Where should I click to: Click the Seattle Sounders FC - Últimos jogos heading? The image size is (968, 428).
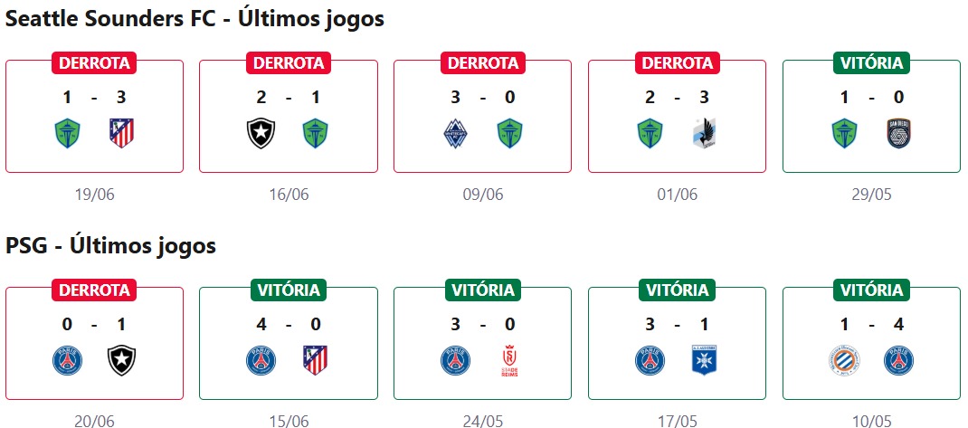(x=195, y=18)
